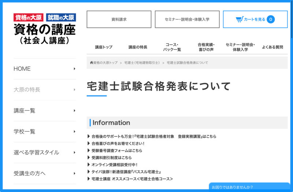Viewport: 293px width, 192px height.
Task: Expand 講座一覧 in the sidebar
Action: tap(74, 111)
